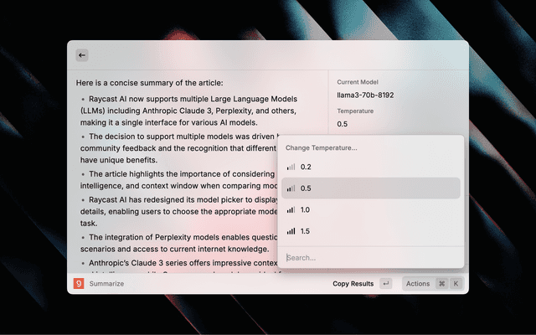The image size is (536, 335).
Task: Click the K shortcut key badge
Action: 456,284
